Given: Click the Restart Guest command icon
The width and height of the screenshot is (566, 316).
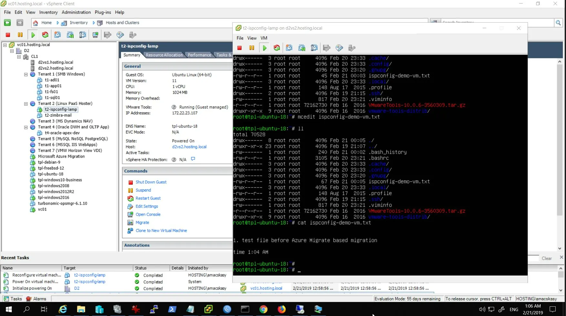Looking at the screenshot, I should 130,198.
